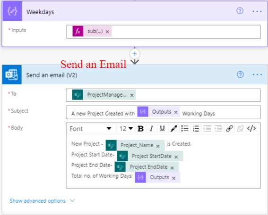Open the font color pen tool
Screen dimensions: 268x215
173,129
